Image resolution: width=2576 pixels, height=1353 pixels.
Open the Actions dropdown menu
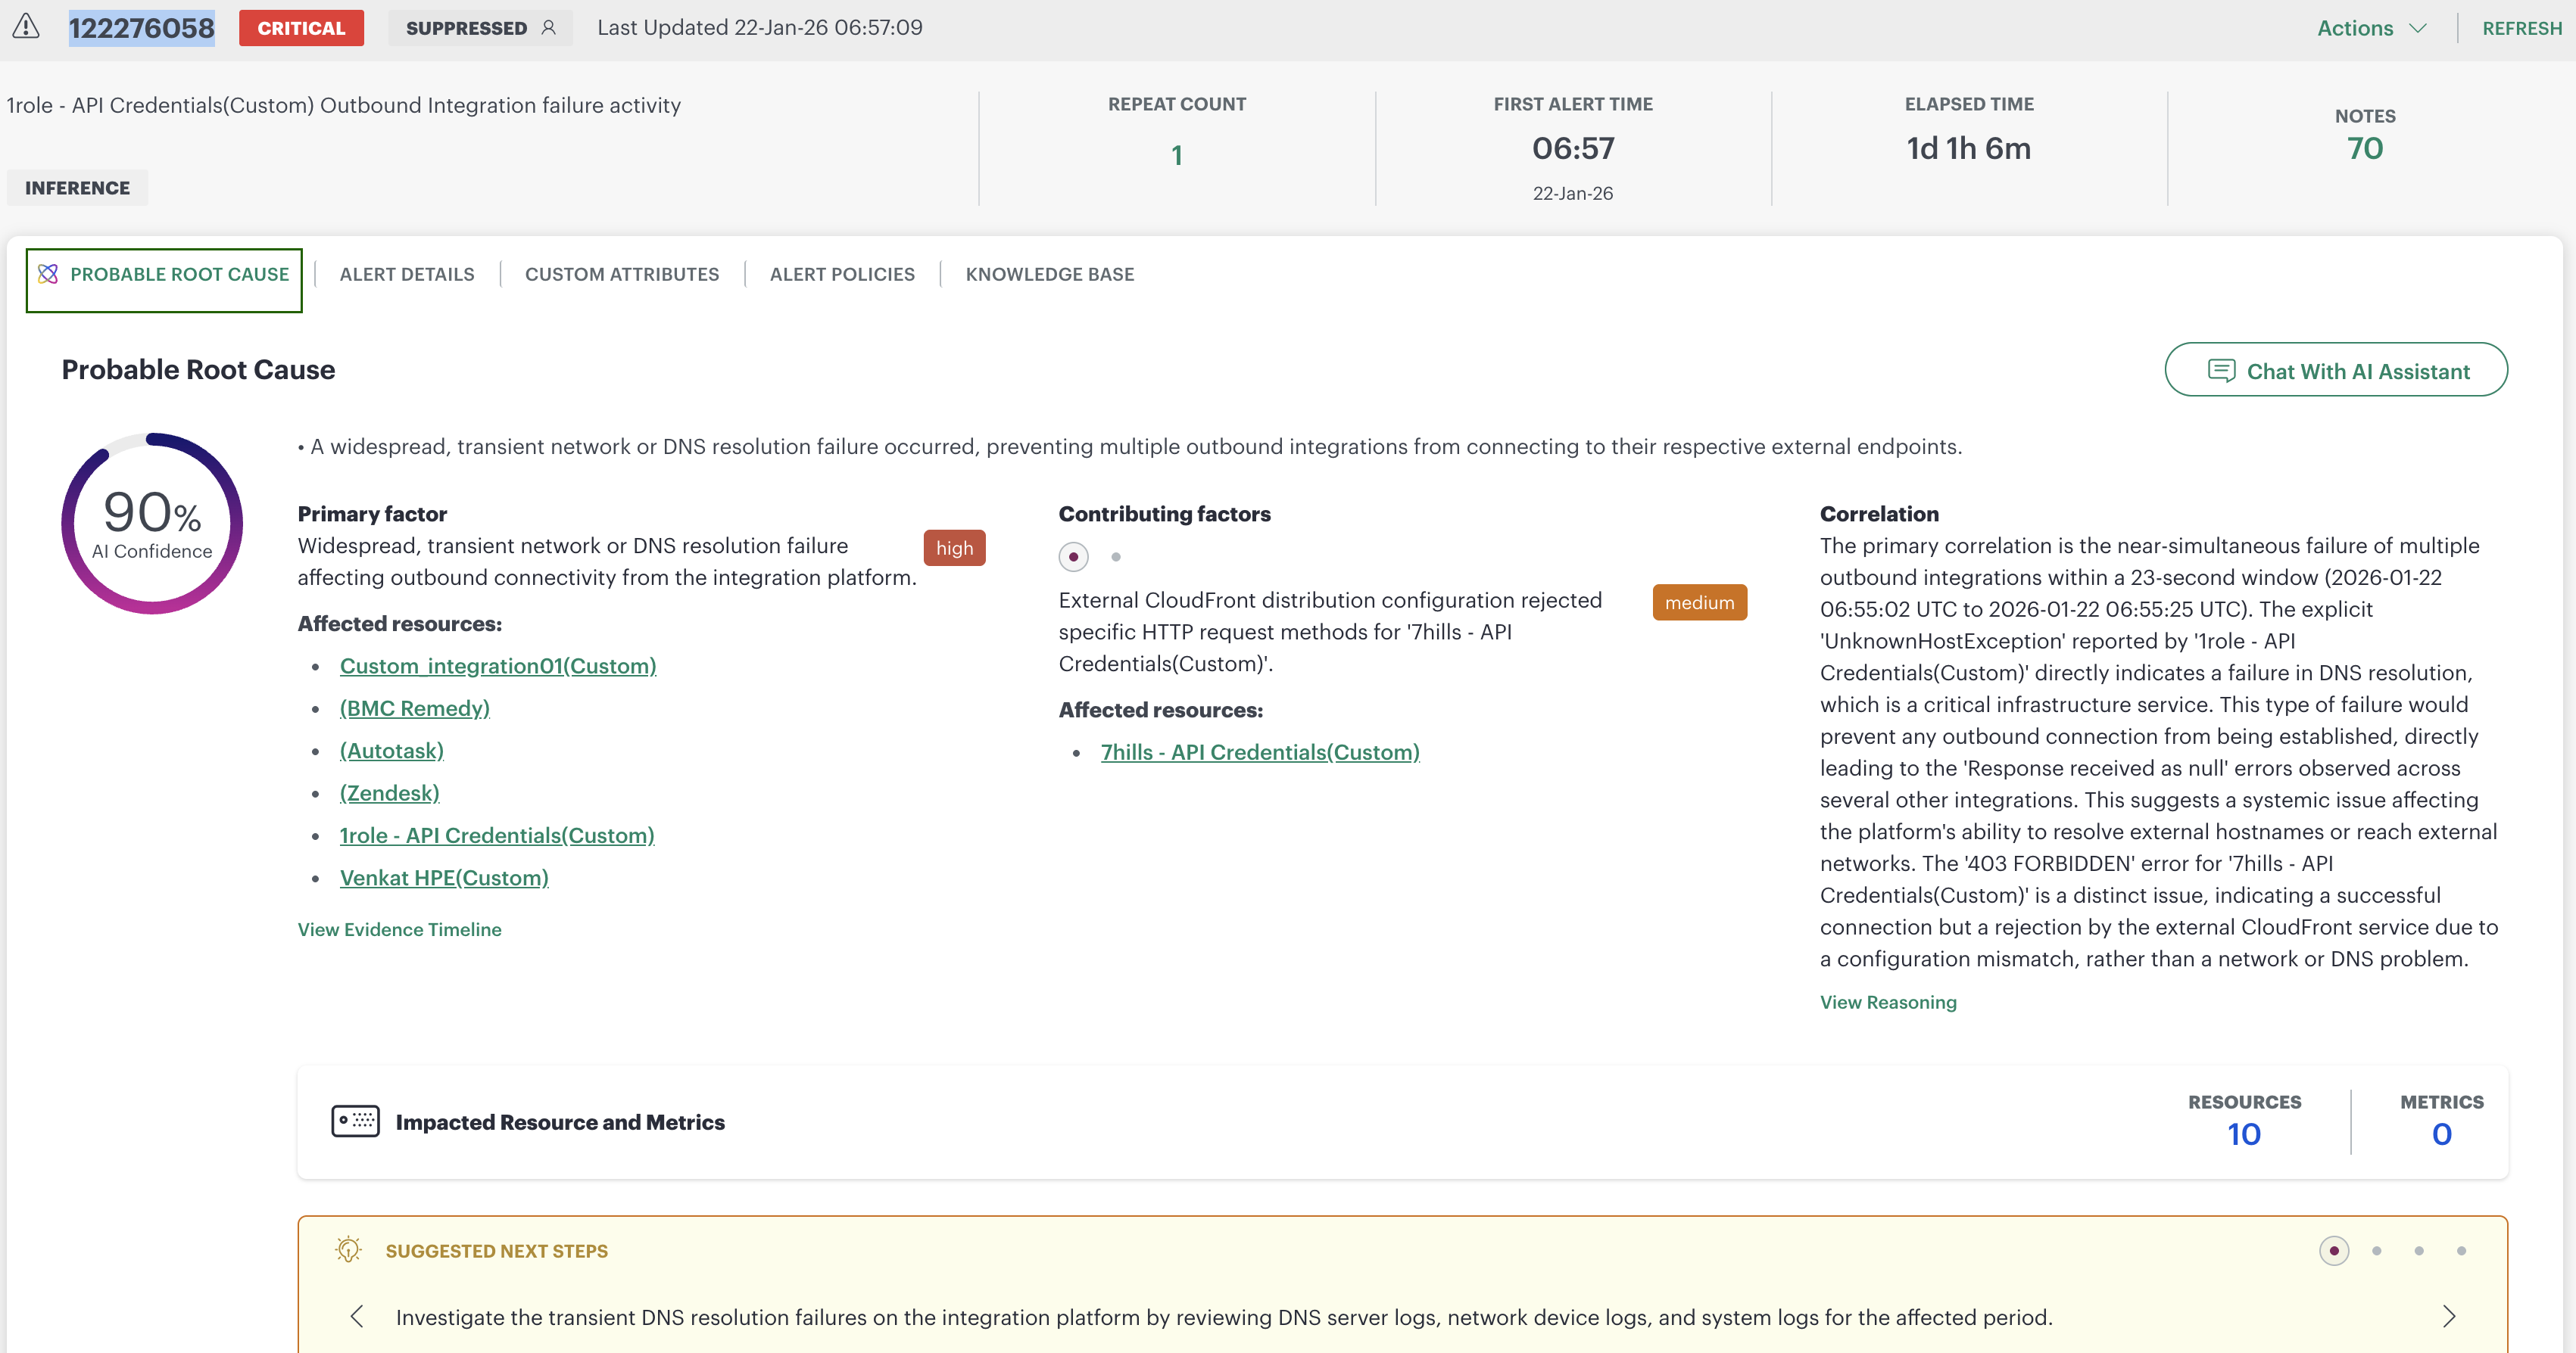(x=2371, y=28)
